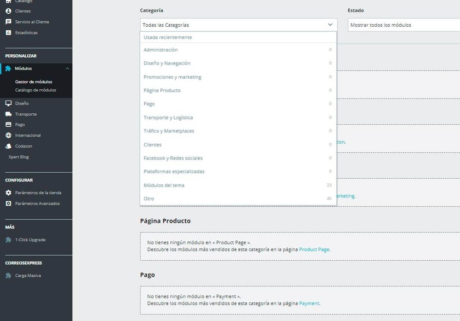Viewport: 460px width, 321px height.
Task: Choose Clientes in the category dropdown list
Action: [238, 145]
